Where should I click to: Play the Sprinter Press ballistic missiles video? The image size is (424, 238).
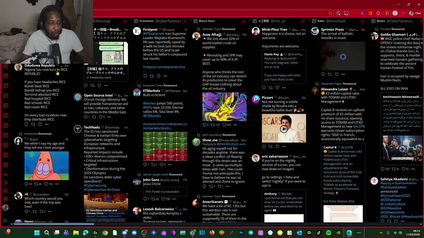[343, 57]
